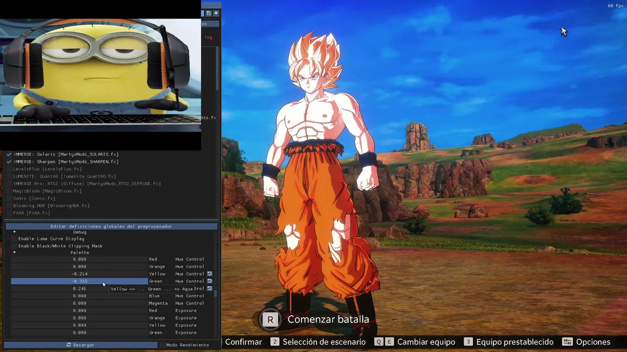Enable the Comic effect
627x352 pixels.
[x=9, y=198]
